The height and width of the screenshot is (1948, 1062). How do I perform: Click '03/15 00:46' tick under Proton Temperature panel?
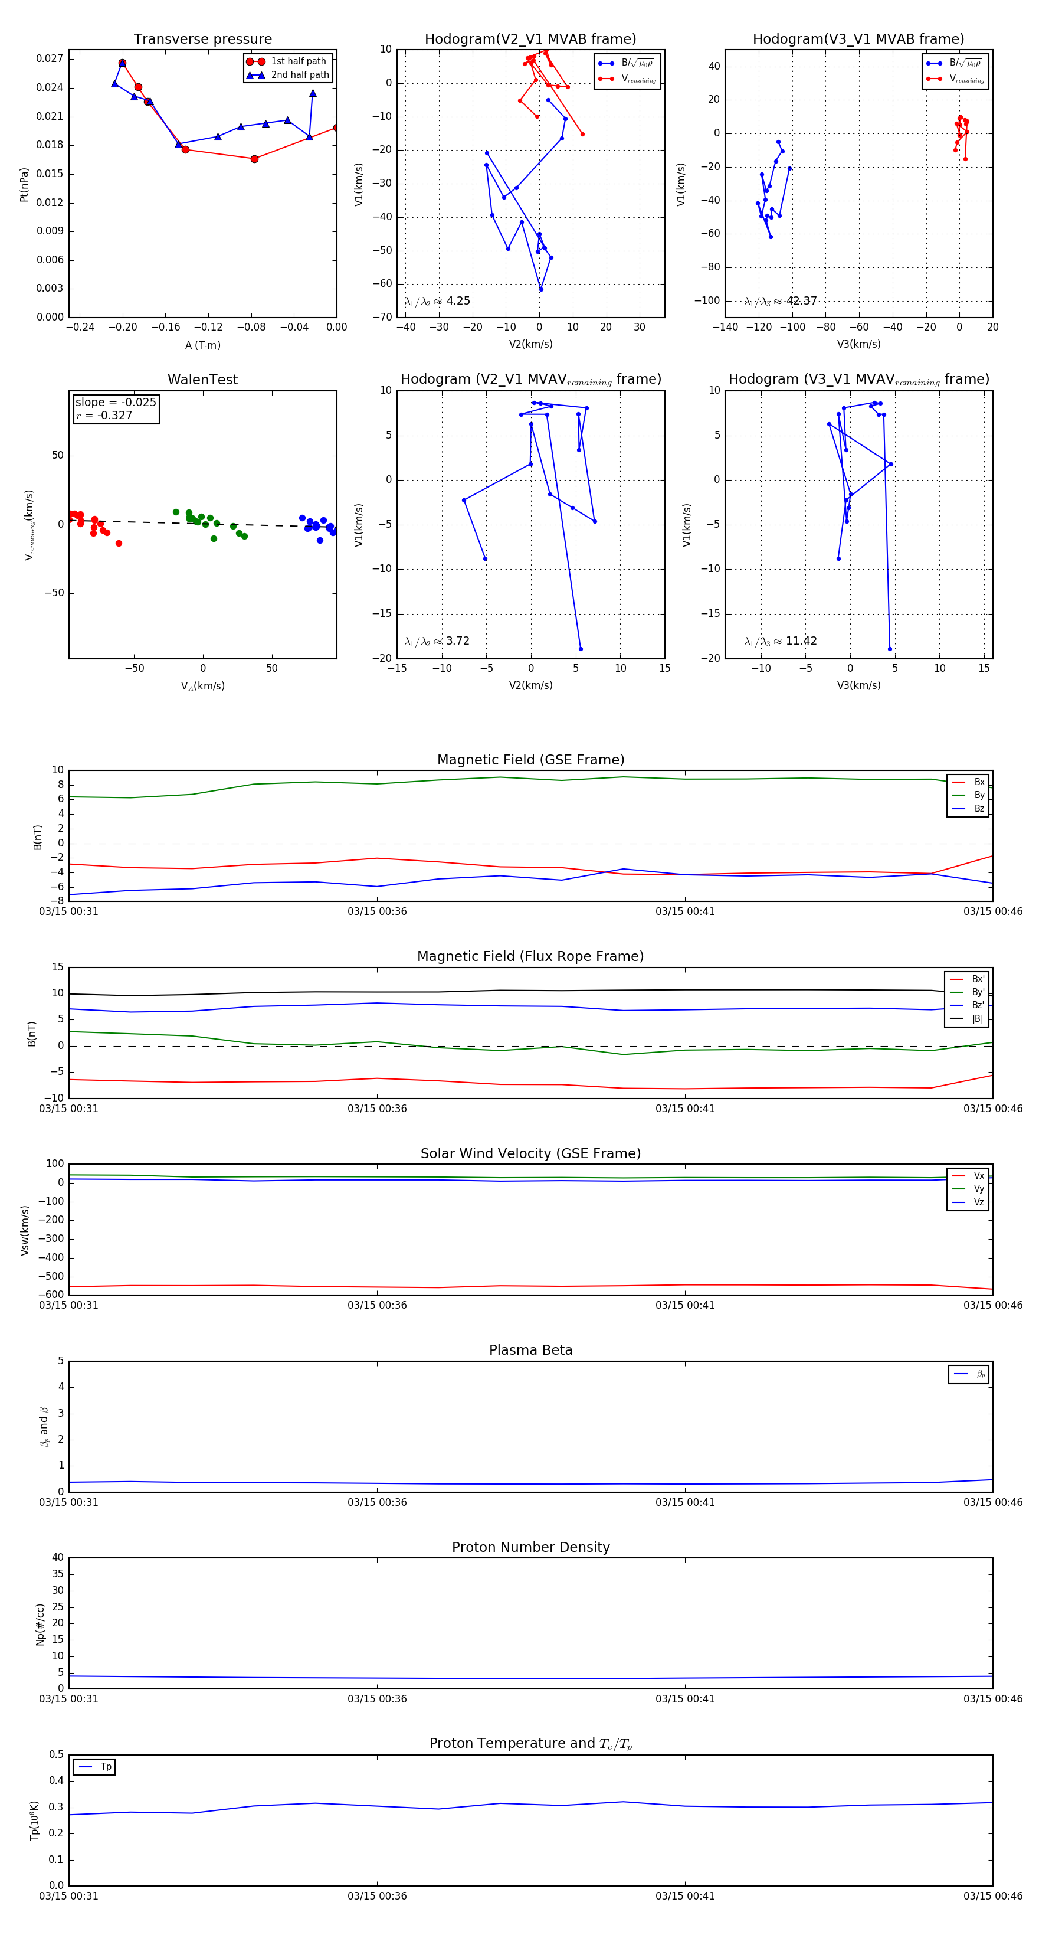click(992, 1896)
